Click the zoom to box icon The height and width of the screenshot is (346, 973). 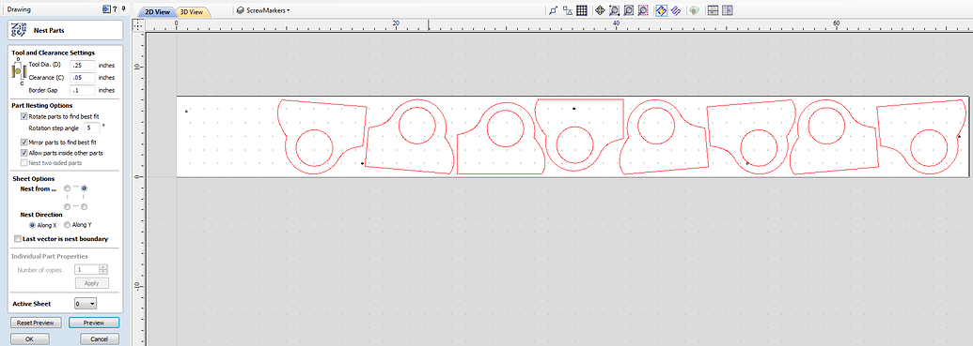tap(614, 10)
